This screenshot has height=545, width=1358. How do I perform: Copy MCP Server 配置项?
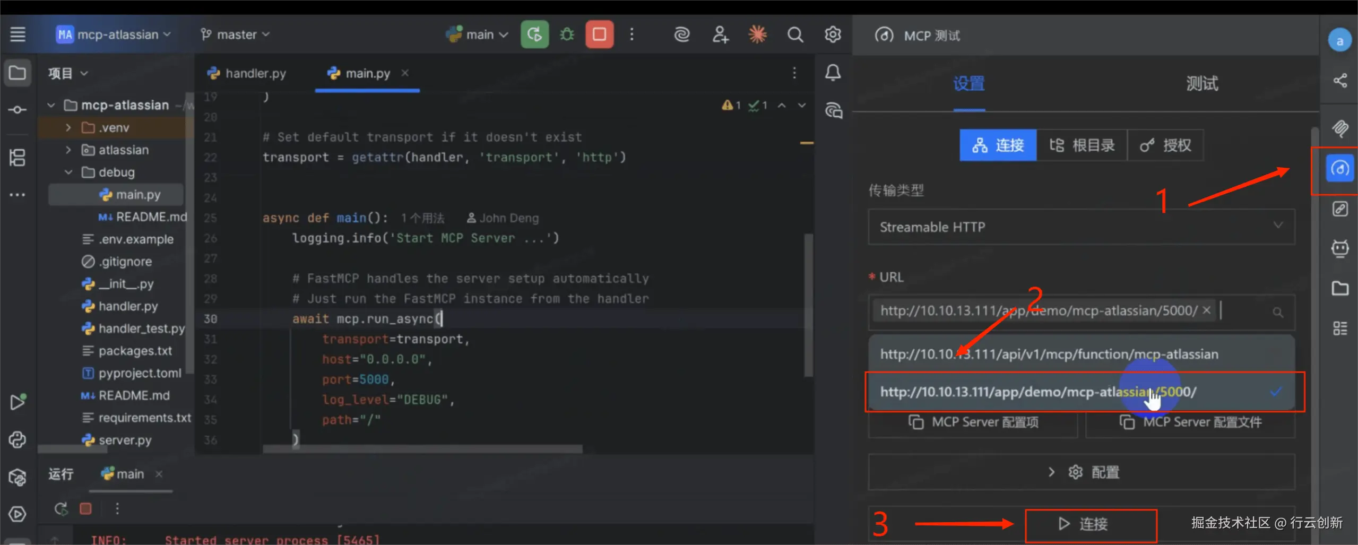point(973,422)
